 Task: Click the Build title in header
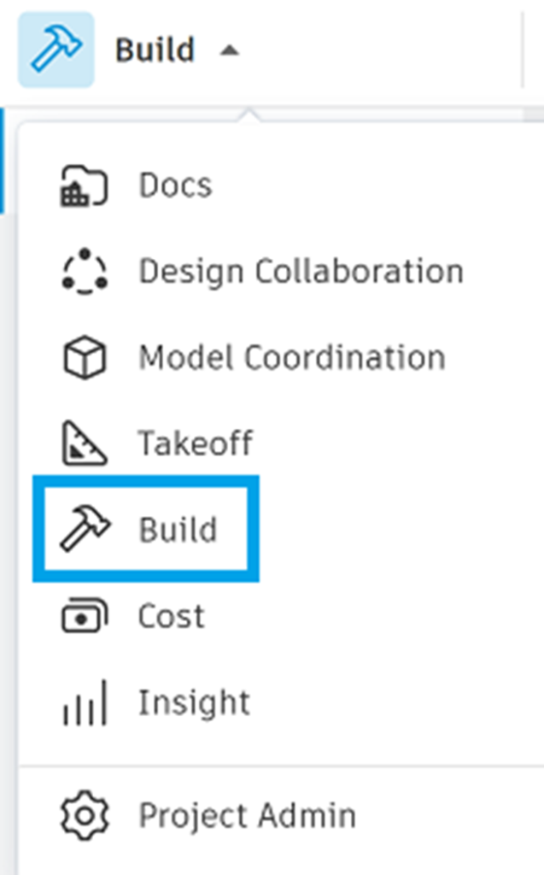(155, 50)
